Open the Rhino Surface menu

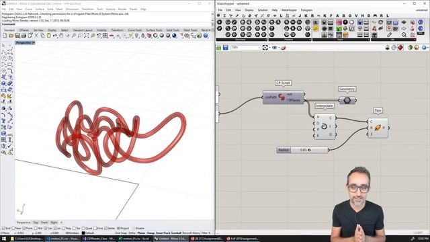(x=40, y=9)
